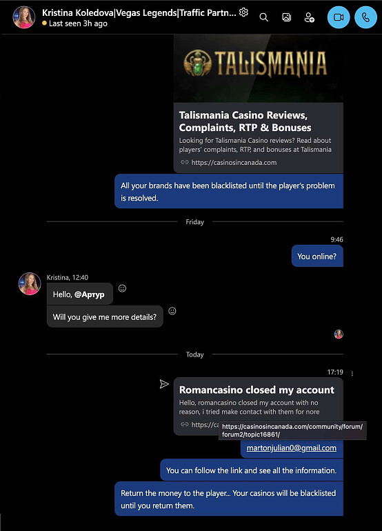Image resolution: width=382 pixels, height=531 pixels.
Task: Click Kristina's avatar beside her 12:40 messages
Action: point(30,283)
